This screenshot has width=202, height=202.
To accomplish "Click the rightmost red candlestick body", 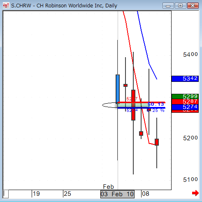I will click(157, 142).
